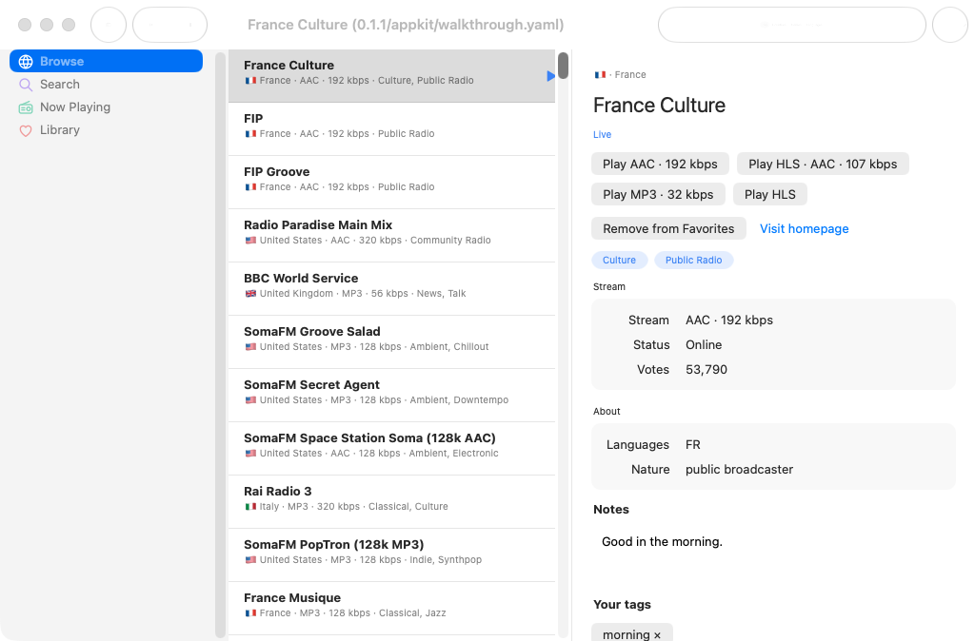The image size is (975, 641).
Task: Choose SomaFM PopTron (128k MP3)
Action: click(x=391, y=556)
